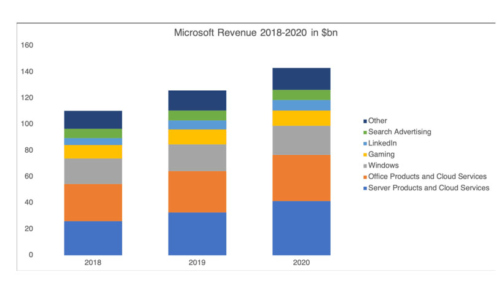Screen dimensions: 501x302
Task: Click the 2020 axis label
Action: [x=301, y=263]
